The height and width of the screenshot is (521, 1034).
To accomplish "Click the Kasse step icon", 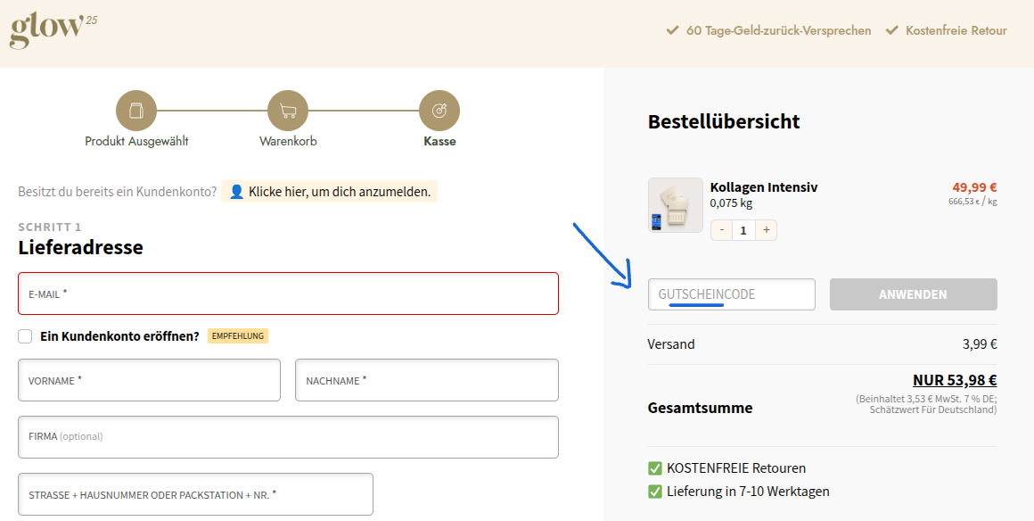I will coord(439,111).
